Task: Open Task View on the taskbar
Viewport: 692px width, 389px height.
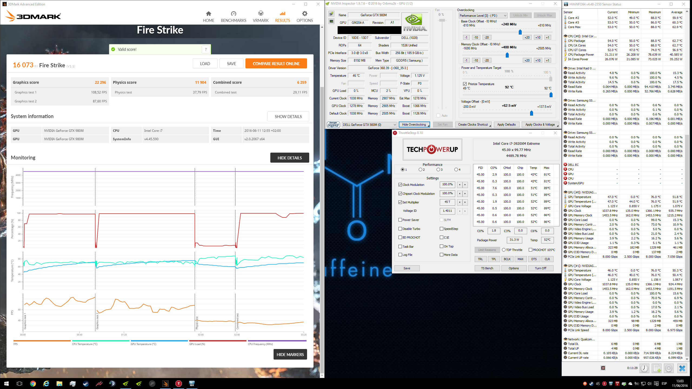Action: 19,384
